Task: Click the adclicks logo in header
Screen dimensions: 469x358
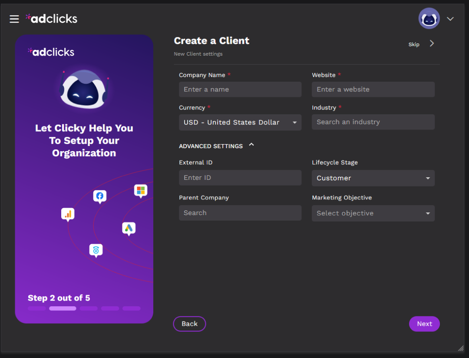Action: [x=52, y=18]
